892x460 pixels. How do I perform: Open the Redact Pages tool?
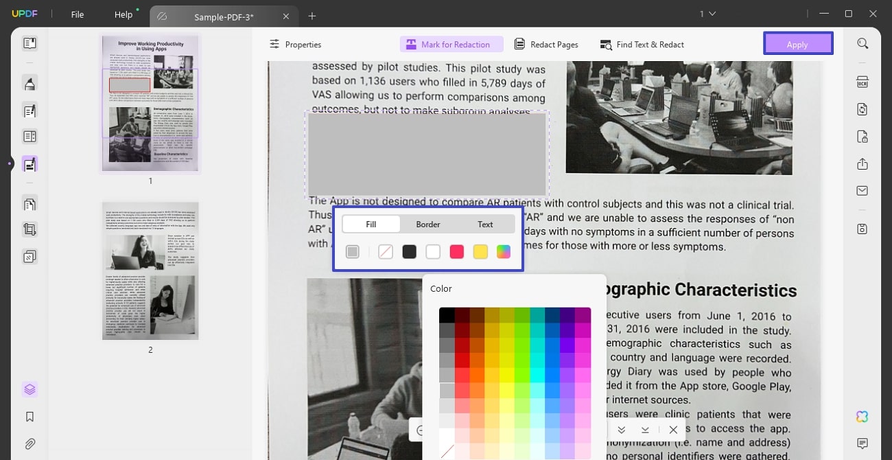click(x=546, y=44)
